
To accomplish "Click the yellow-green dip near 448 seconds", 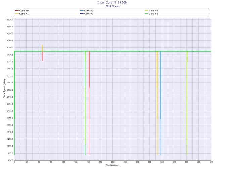I will [187, 103].
